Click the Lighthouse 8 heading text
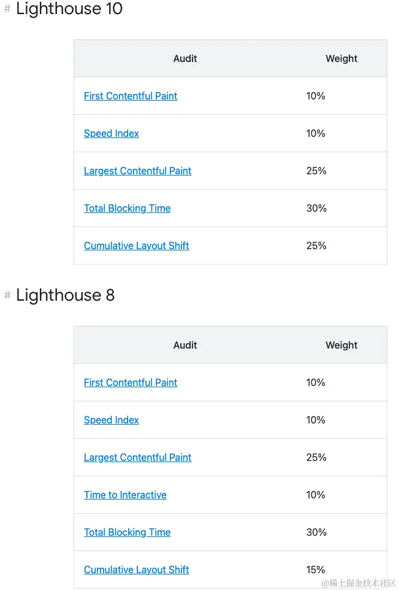 (65, 295)
